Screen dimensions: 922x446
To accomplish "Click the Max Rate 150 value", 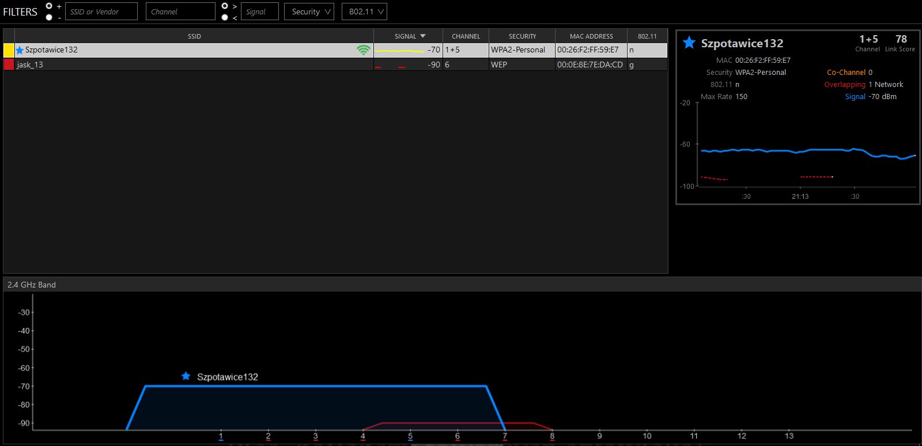I will click(x=741, y=97).
